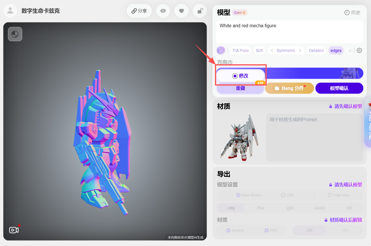Open the generation settings gear icon
Screen dimensions: 371x246
359,50
